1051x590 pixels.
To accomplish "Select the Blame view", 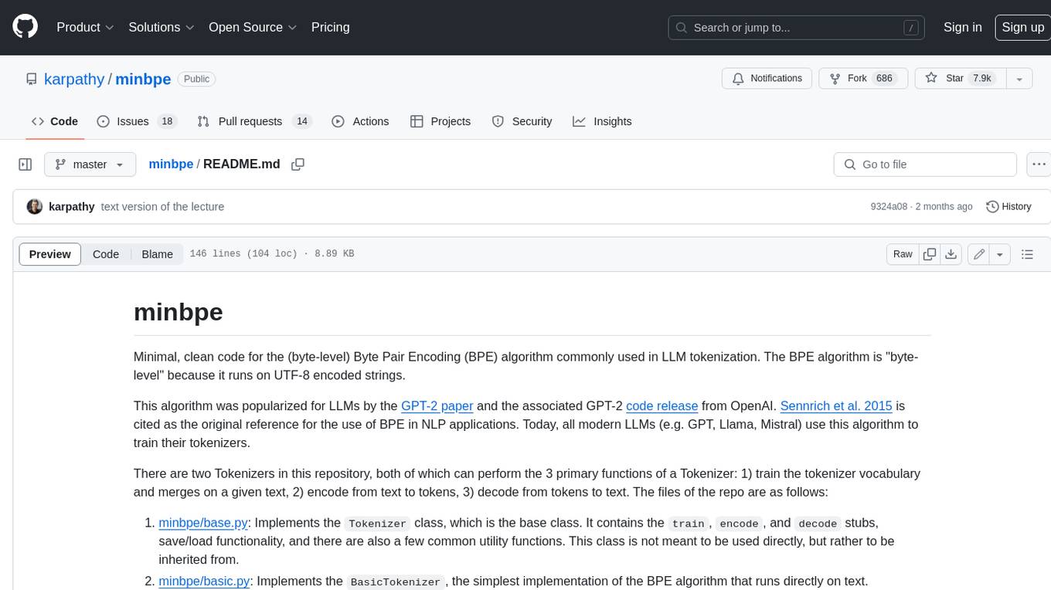I will pyautogui.click(x=157, y=254).
